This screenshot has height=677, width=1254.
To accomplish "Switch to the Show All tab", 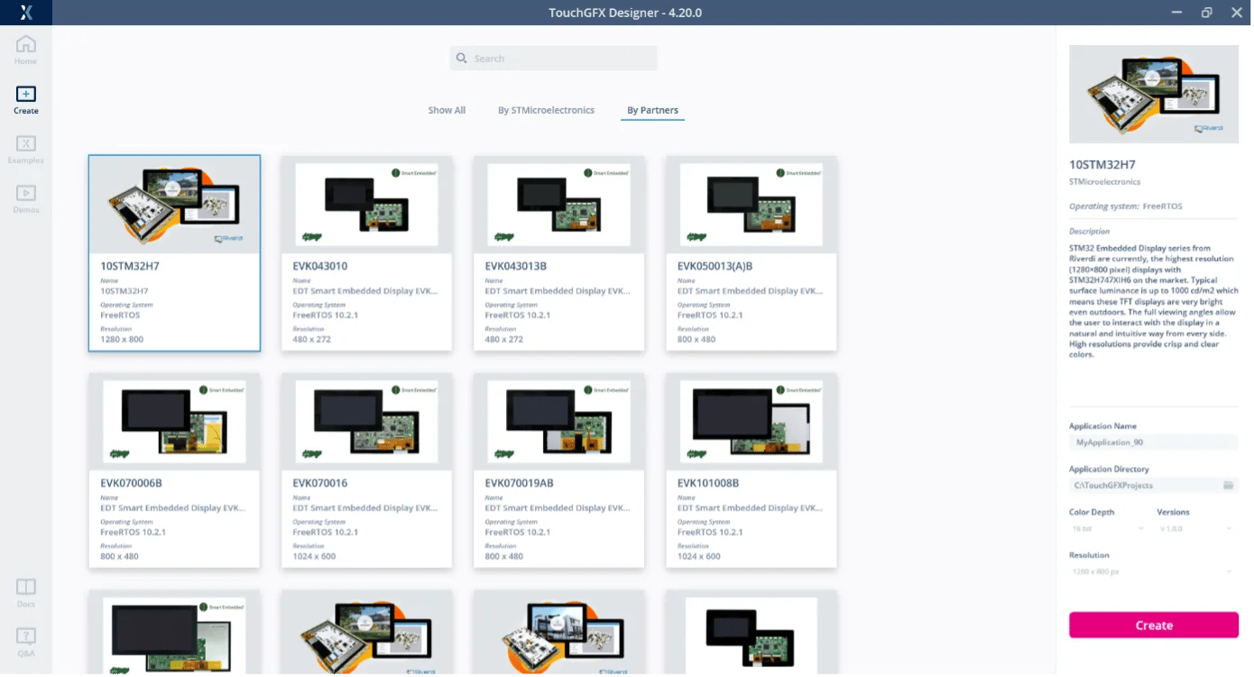I will [447, 111].
